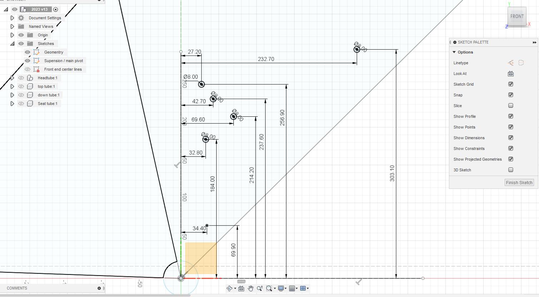
Task: Uncheck Show Dimensions in Sketch Palette
Action: (510, 137)
